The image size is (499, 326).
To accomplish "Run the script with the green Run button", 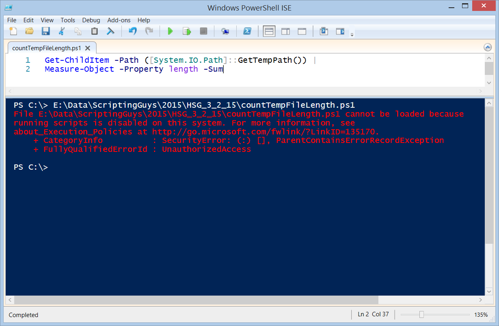I will [170, 31].
